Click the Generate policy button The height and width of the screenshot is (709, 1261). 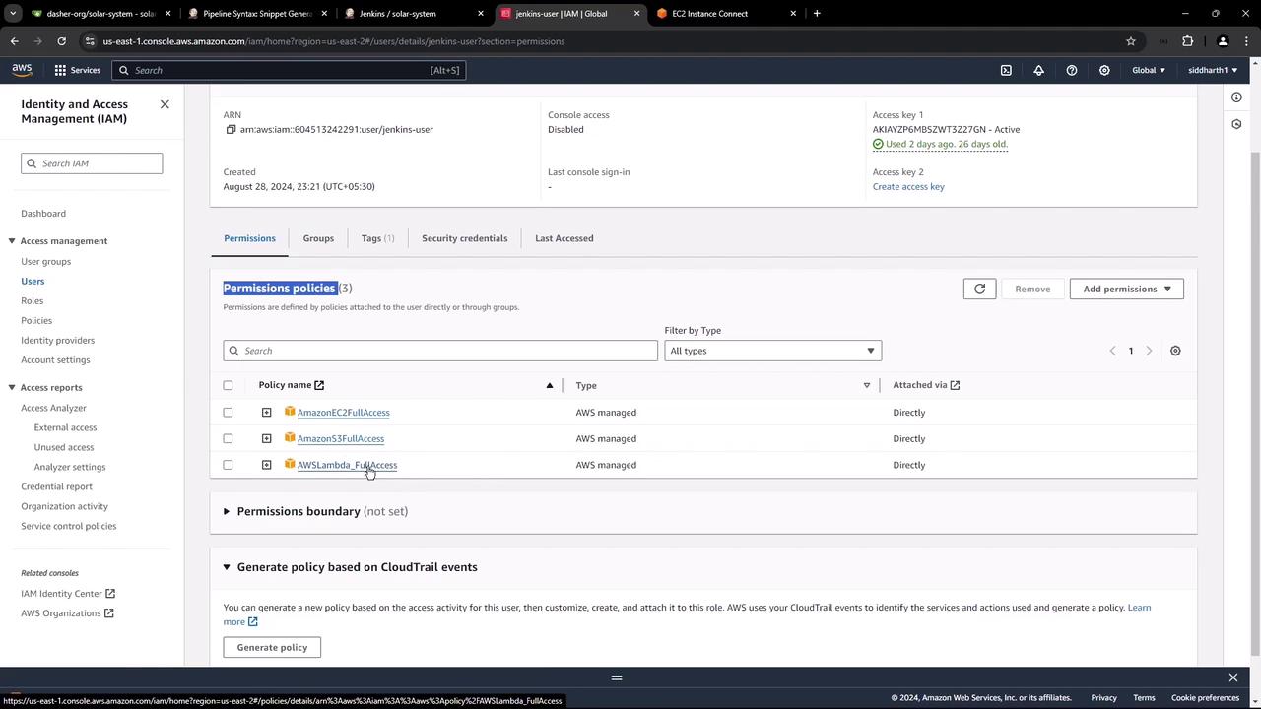tap(272, 647)
